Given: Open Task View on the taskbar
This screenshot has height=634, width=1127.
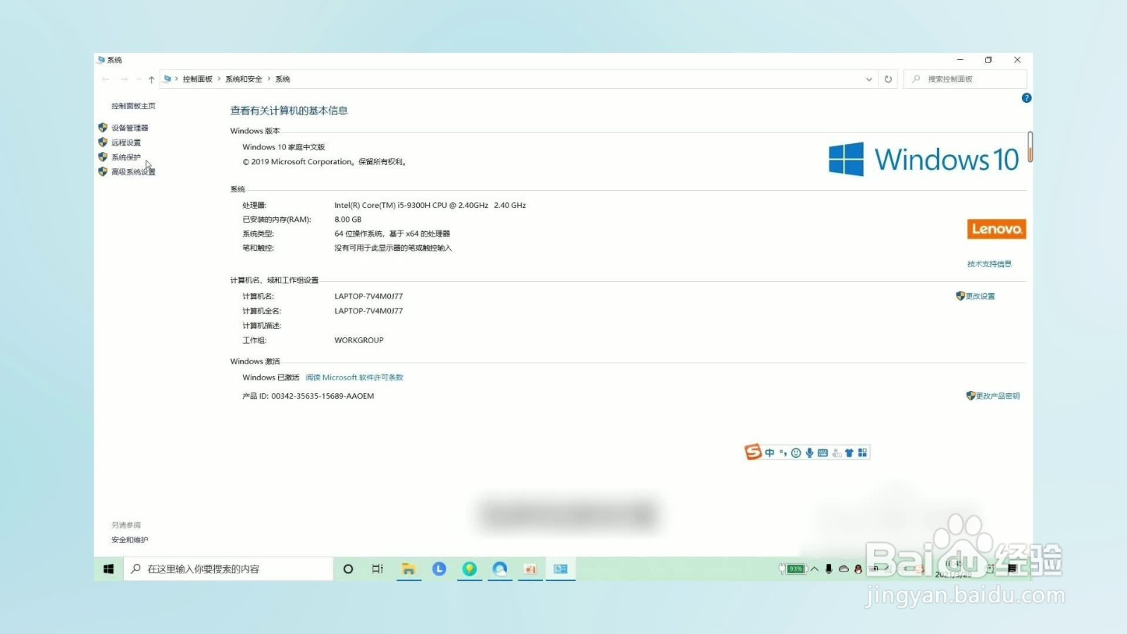Looking at the screenshot, I should pos(378,568).
